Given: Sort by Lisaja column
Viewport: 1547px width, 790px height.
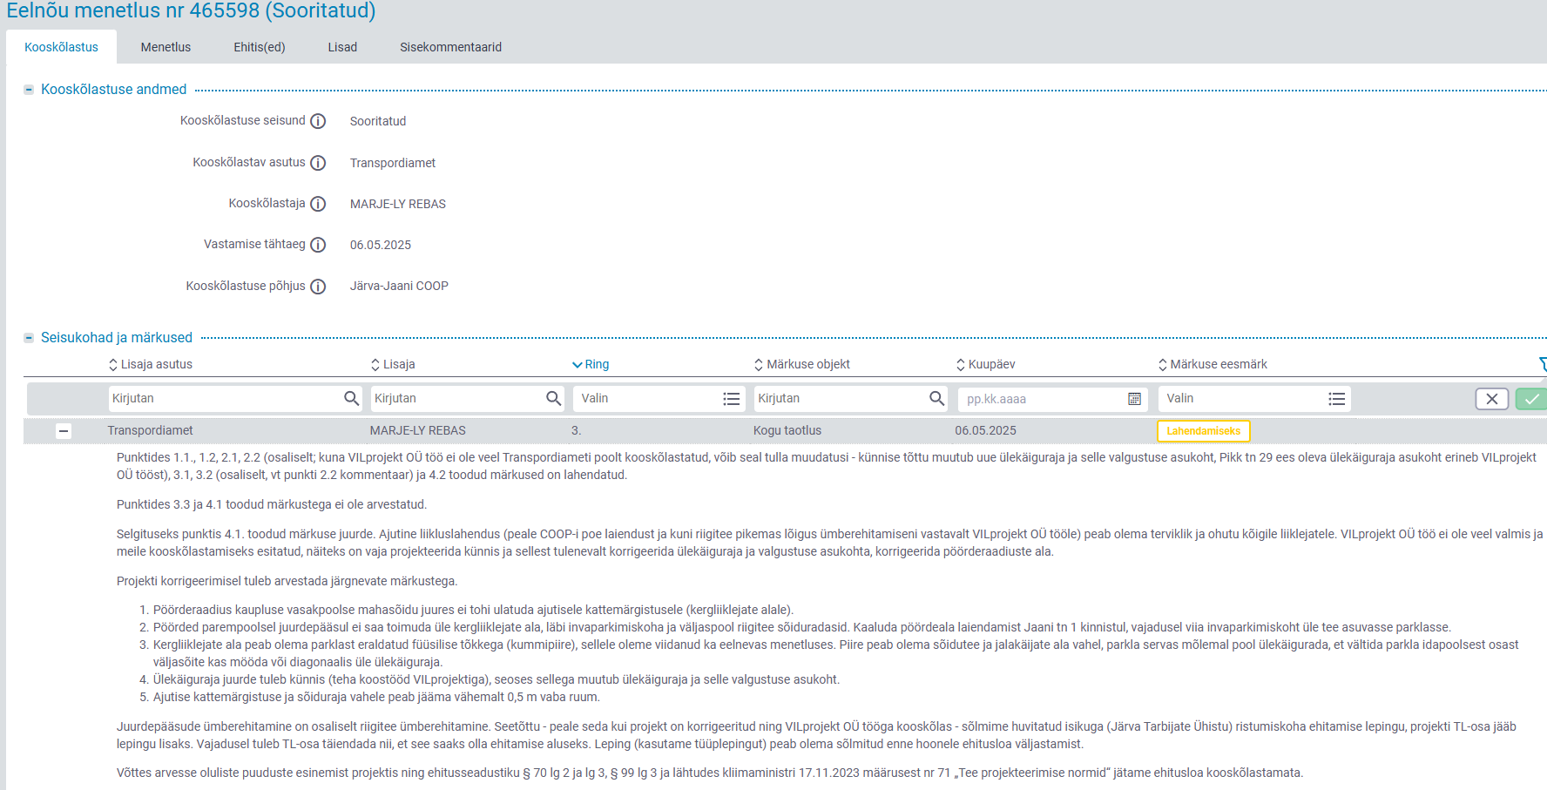Looking at the screenshot, I should [393, 364].
